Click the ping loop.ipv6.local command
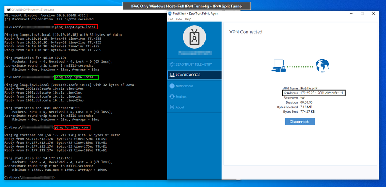386x187 pixels. 76,77
